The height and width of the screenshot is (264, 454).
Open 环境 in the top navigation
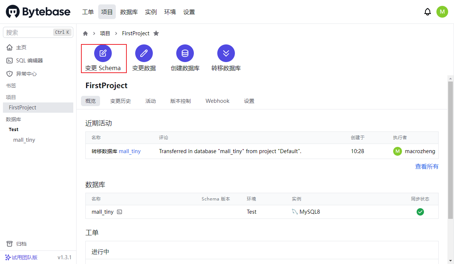170,12
